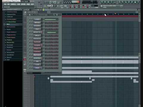Image resolution: width=143 pixels, height=107 pixels.
Task: Click the output peak meter panel
Action: click(x=76, y=2)
